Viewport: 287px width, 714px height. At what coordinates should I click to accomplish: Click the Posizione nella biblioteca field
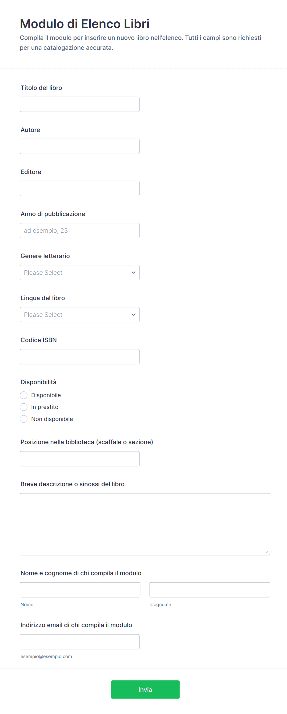pyautogui.click(x=80, y=459)
